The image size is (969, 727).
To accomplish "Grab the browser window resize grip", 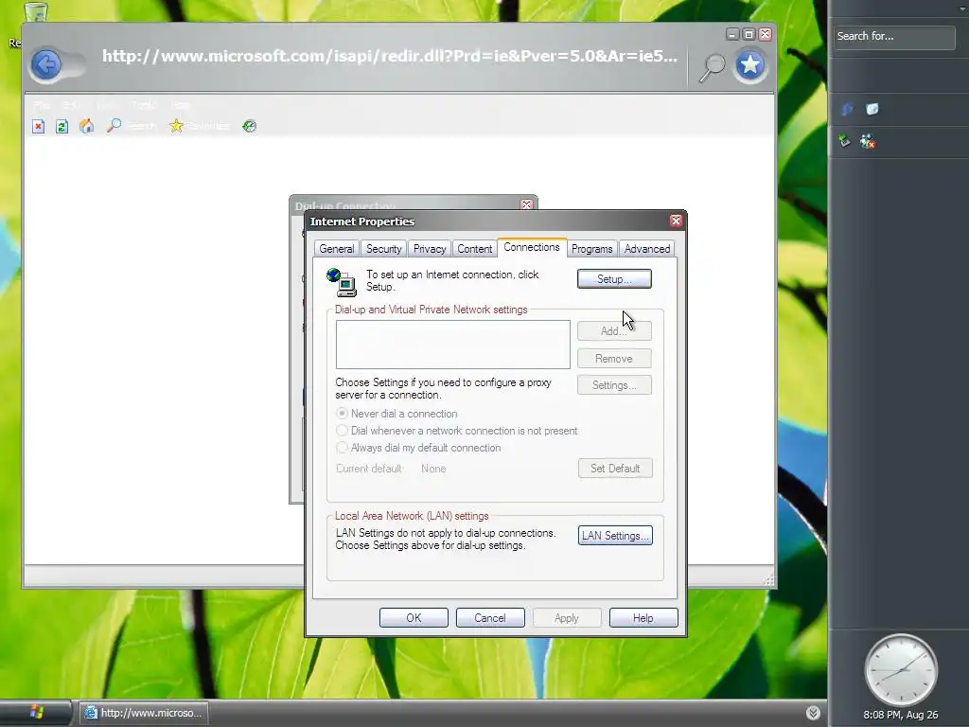I will point(768,580).
